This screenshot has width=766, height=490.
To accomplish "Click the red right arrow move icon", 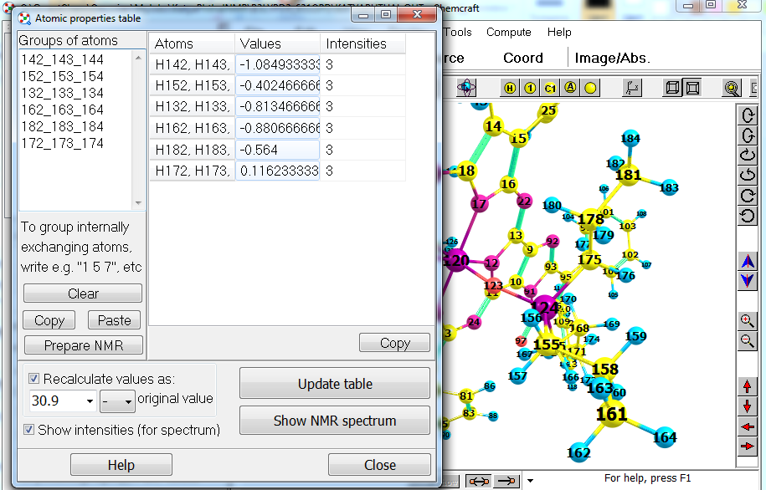I will click(748, 447).
